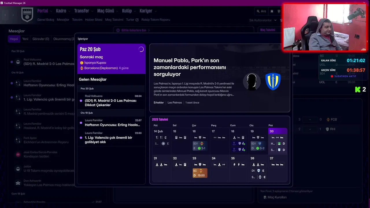Click the airplane icon on day 24
This screenshot has height=208, width=370.
click(215, 165)
